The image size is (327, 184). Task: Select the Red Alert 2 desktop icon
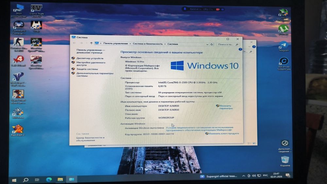click(x=18, y=130)
